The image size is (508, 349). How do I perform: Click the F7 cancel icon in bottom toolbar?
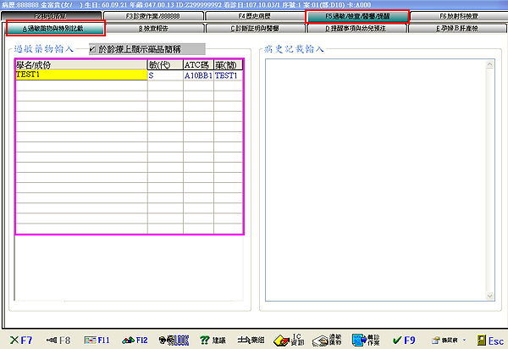click(x=20, y=340)
